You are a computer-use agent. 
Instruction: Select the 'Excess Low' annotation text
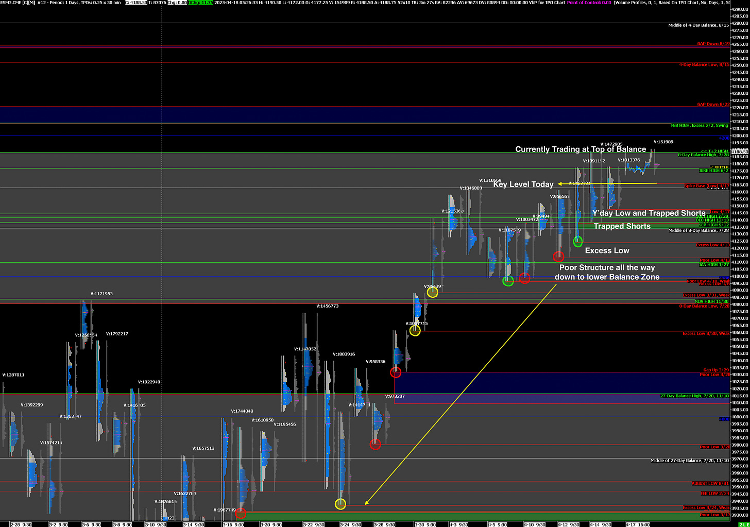607,251
